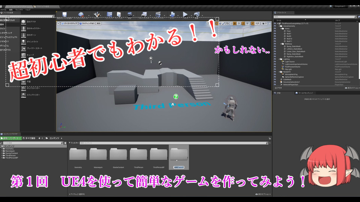Image resolution: width=360 pixels, height=202 pixels.
Task: Toggle world/local coordinate globe icon
Action: click(x=227, y=23)
